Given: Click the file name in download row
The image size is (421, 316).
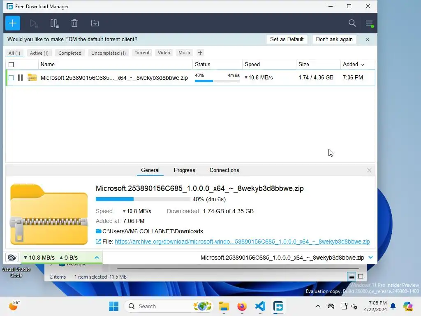Looking at the screenshot, I should [114, 78].
